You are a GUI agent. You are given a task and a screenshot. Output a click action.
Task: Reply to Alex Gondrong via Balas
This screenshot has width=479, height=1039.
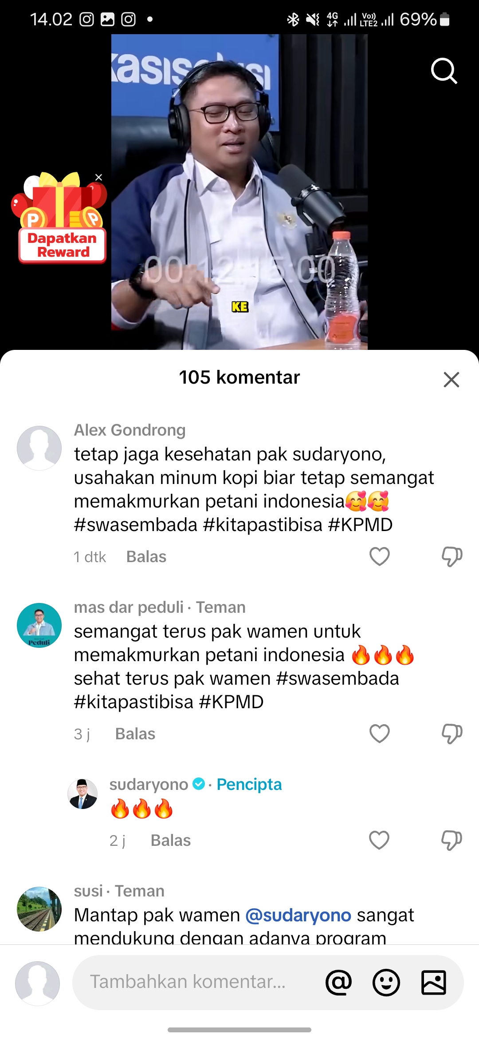tap(146, 557)
